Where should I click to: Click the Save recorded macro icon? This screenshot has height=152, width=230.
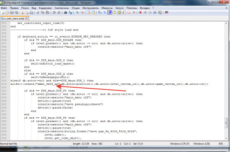[x=160, y=13]
